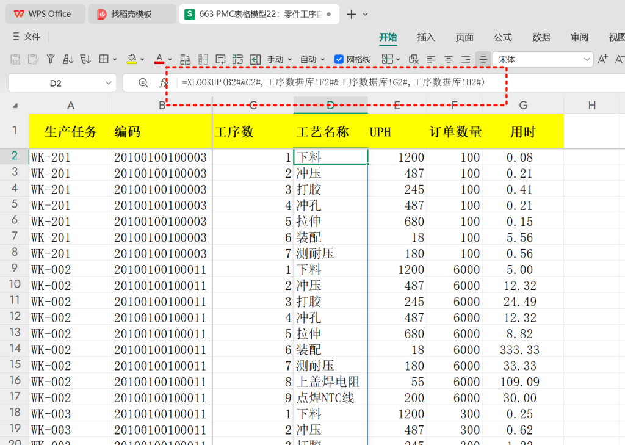
Task: Click the zoom magnifier in formula bar
Action: [143, 82]
